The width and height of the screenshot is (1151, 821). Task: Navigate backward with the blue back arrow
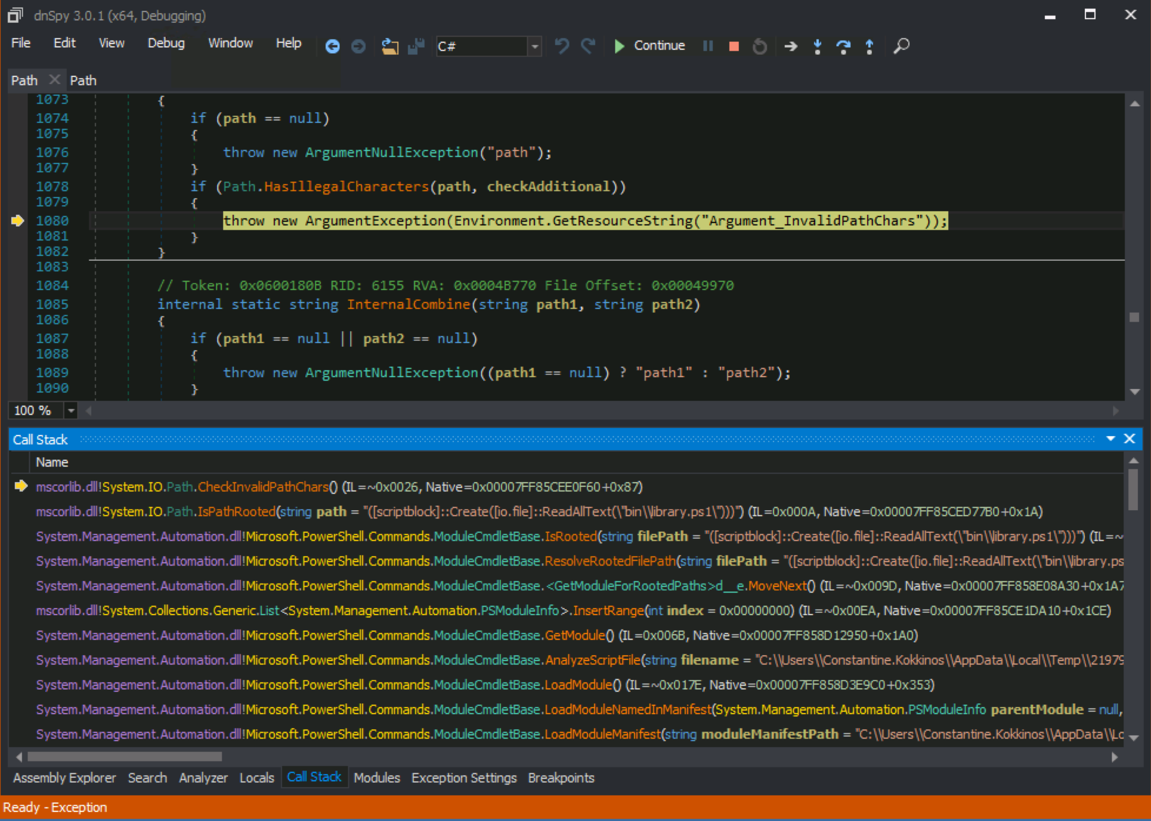pos(332,46)
